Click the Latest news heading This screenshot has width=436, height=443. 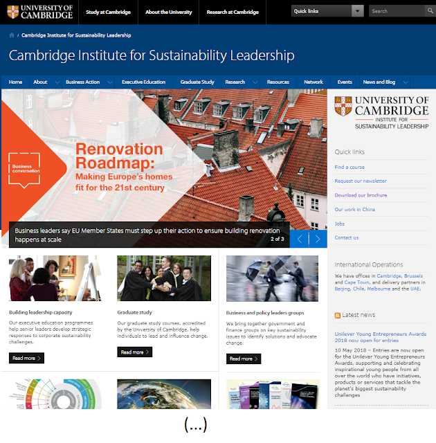[x=358, y=315]
